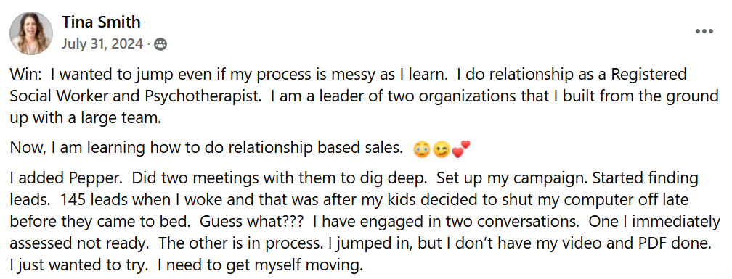Open Tina Smith's profile picture
Screen dimensions: 732x279
pyautogui.click(x=31, y=33)
